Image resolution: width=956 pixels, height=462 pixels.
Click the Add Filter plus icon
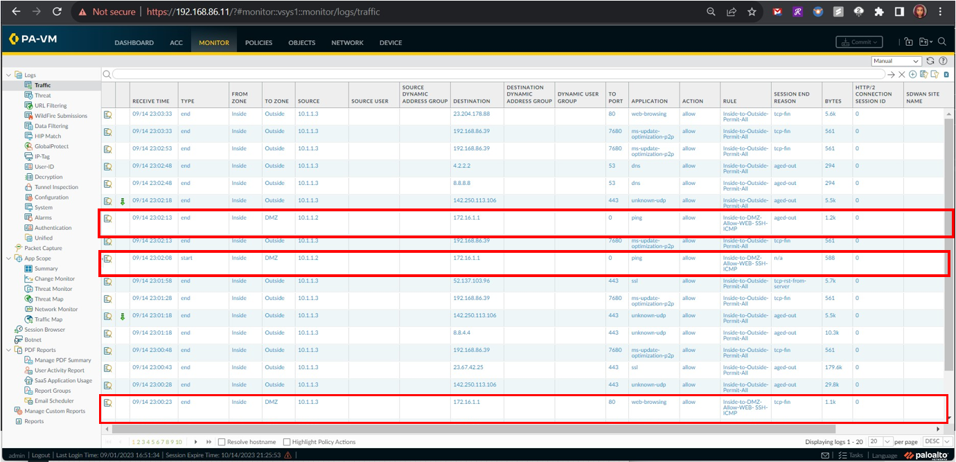click(913, 74)
